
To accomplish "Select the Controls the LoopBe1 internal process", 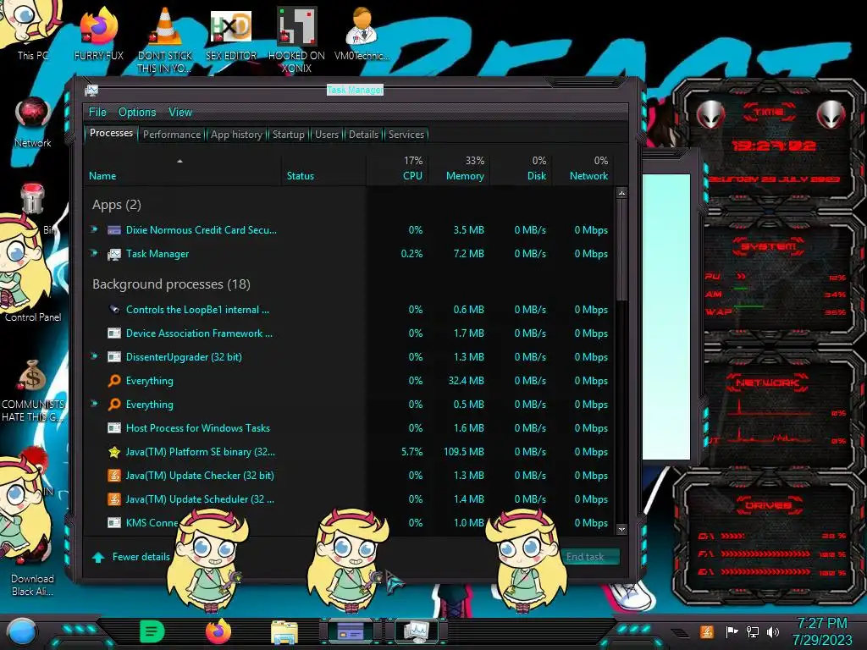I will 350,310.
